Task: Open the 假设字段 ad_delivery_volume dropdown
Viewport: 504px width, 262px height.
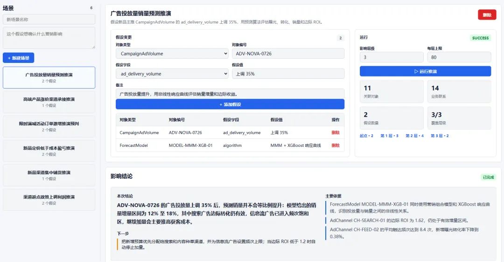Action: [x=172, y=74]
